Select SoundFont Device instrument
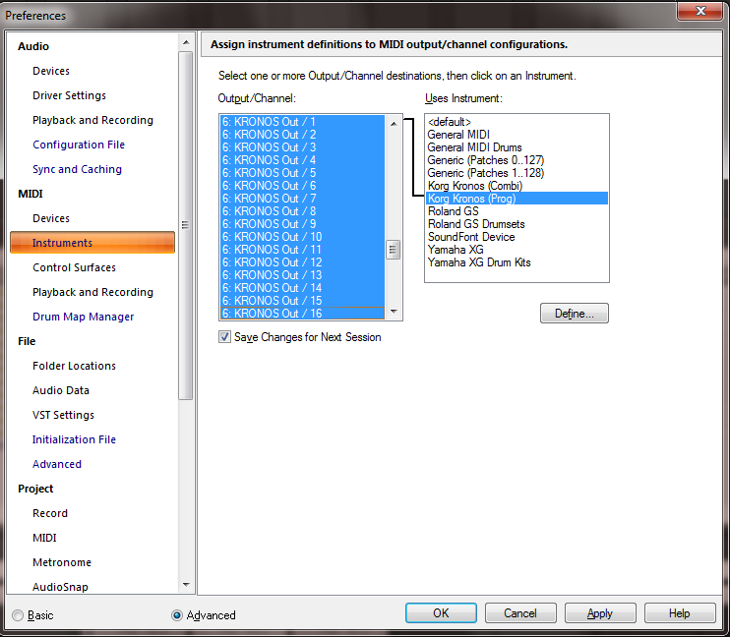 pyautogui.click(x=517, y=237)
